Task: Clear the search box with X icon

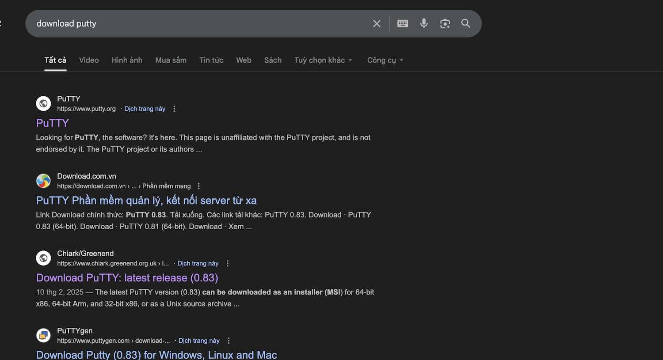Action: (377, 23)
